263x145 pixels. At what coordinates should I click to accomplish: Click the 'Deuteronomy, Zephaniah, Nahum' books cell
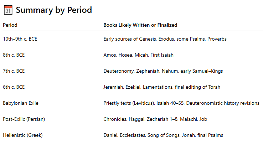163,71
